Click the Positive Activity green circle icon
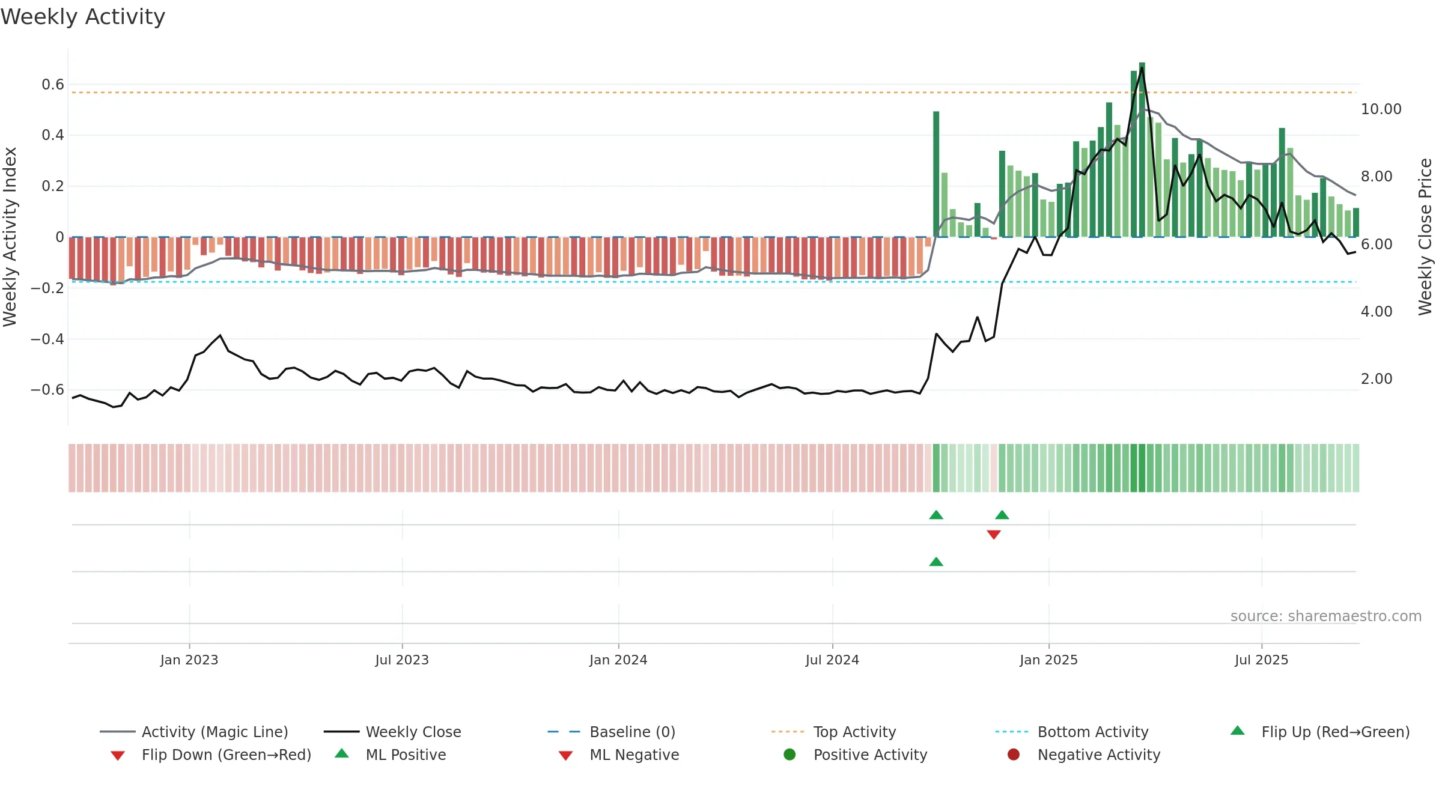The height and width of the screenshot is (811, 1442). click(789, 754)
